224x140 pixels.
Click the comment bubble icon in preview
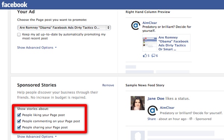point(153,56)
